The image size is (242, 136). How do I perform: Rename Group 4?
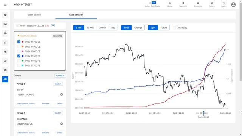pos(46,133)
